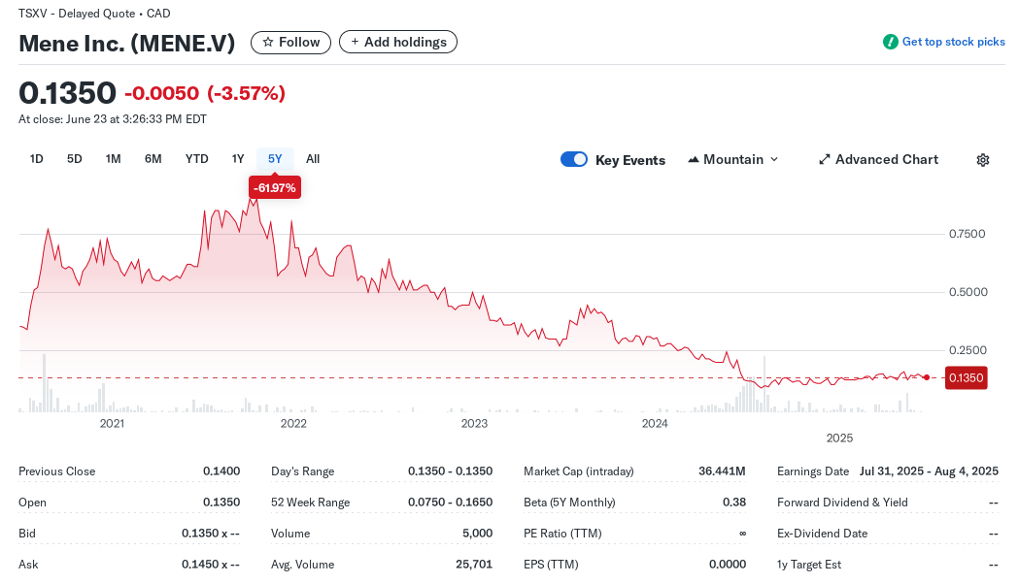Viewport: 1019px width, 584px height.
Task: Click the red endpoint dot on chart line
Action: 927,377
